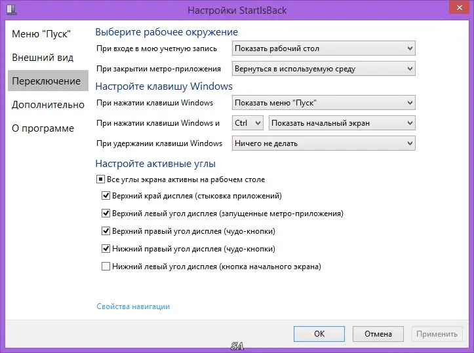Click the Отмена button
Screen dimensions: 474x353
378,333
